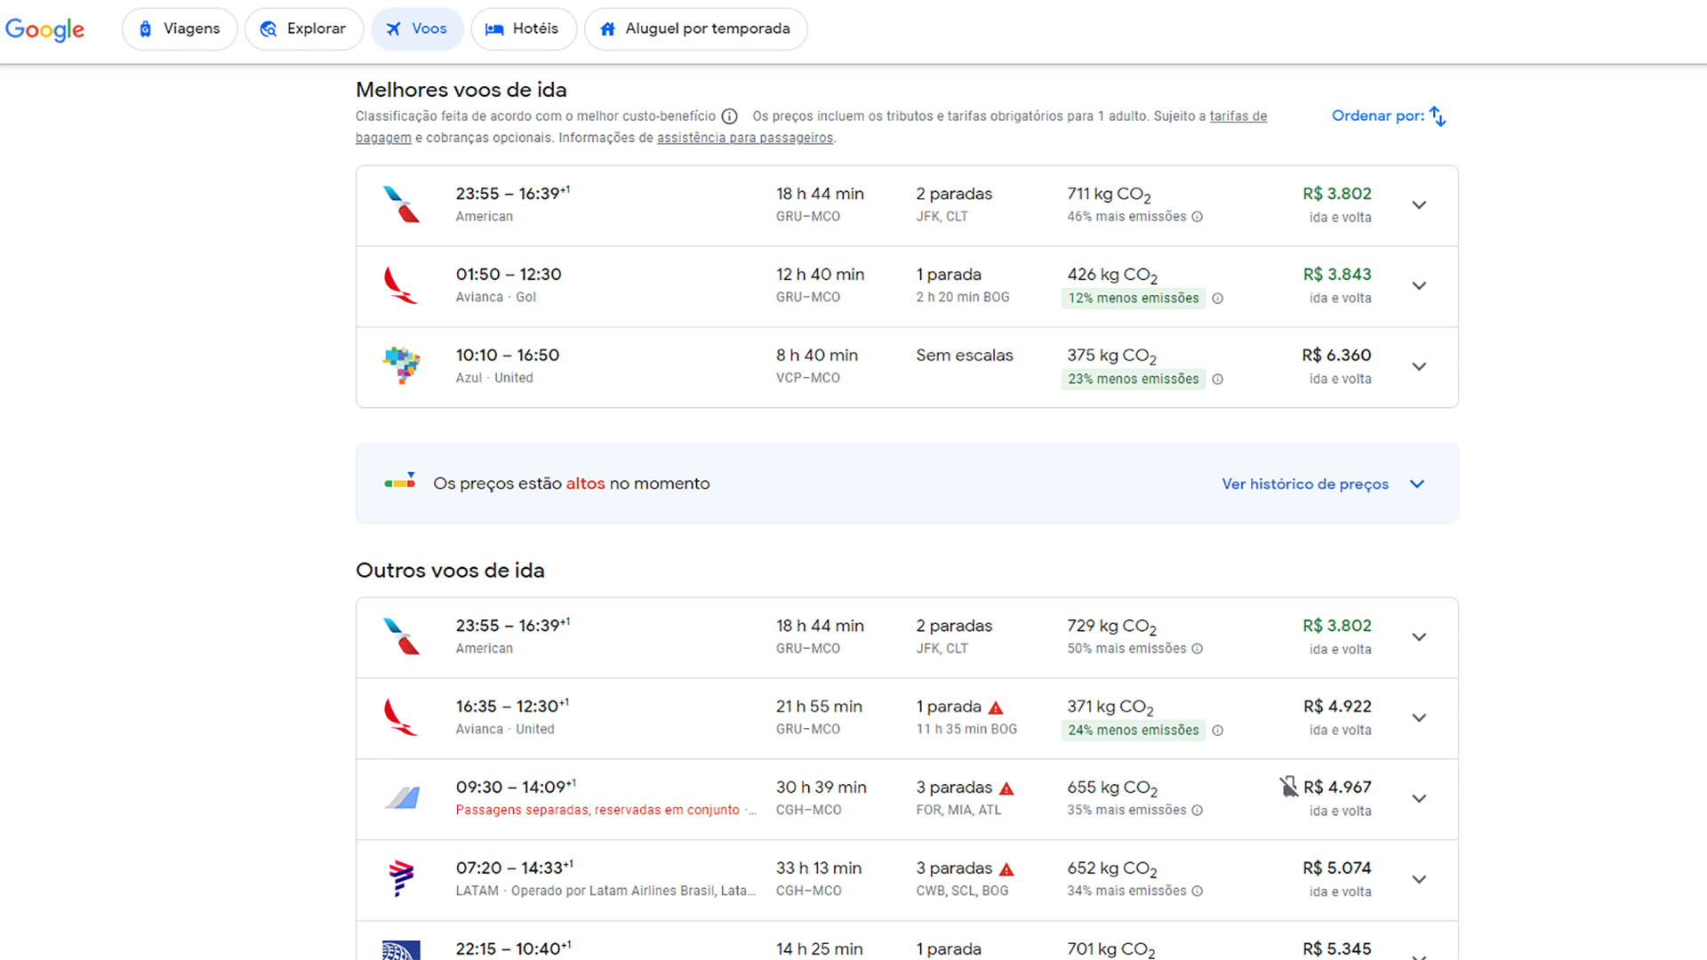The width and height of the screenshot is (1707, 960).
Task: Select the suitcase icon on Viagens
Action: (145, 28)
